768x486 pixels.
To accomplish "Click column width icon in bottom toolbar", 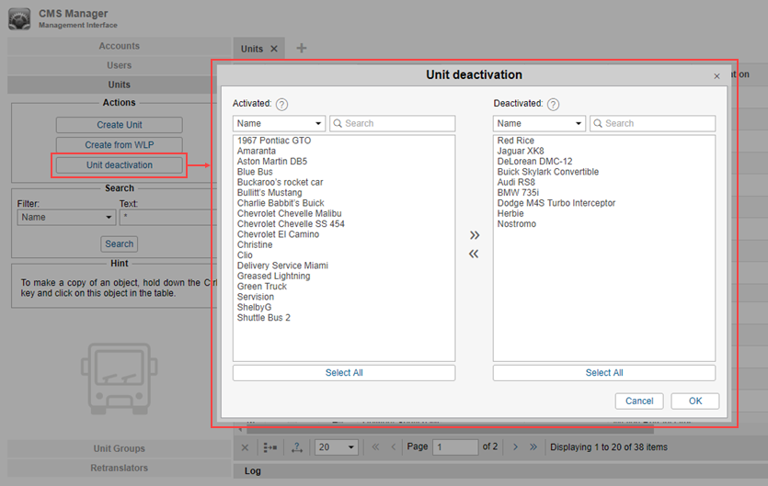I will tap(297, 447).
